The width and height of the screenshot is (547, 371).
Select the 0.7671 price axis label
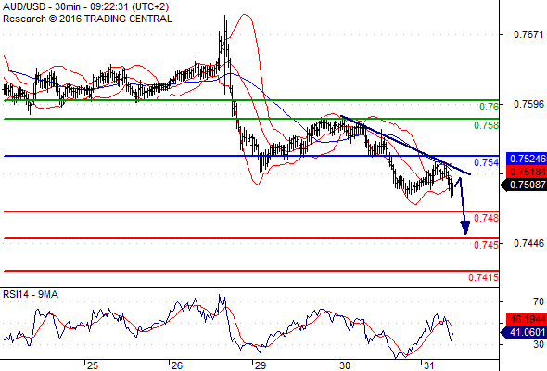point(528,34)
